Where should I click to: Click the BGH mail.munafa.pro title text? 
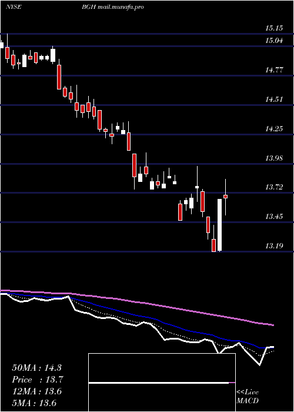click(113, 7)
